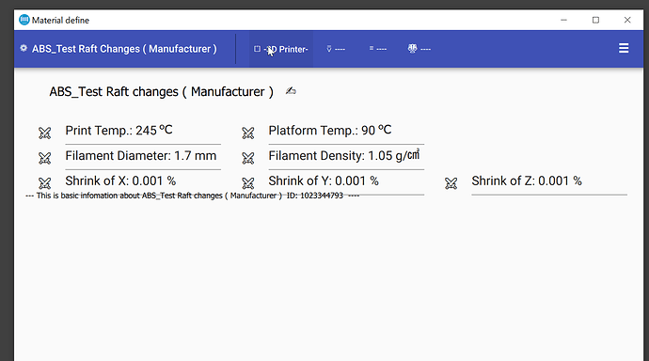Edit the Platform Temp. 90 °C field
The width and height of the screenshot is (649, 361).
(x=346, y=133)
